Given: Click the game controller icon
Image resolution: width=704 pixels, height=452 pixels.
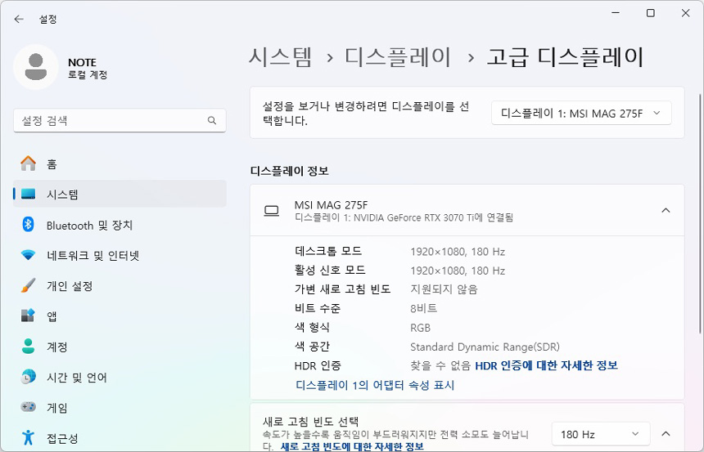Looking at the screenshot, I should click(29, 407).
